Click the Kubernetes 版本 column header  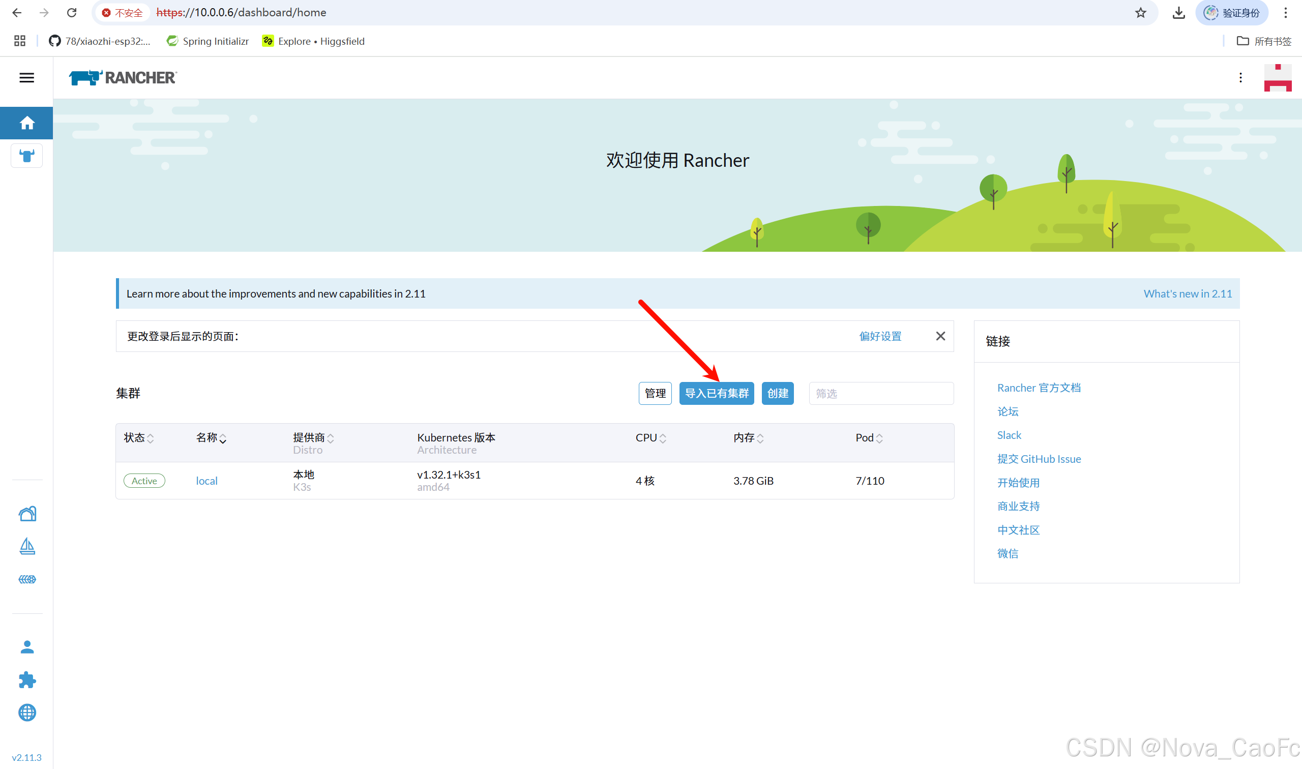point(456,438)
